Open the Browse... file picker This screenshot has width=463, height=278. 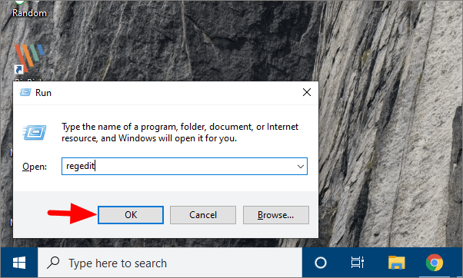pyautogui.click(x=276, y=215)
